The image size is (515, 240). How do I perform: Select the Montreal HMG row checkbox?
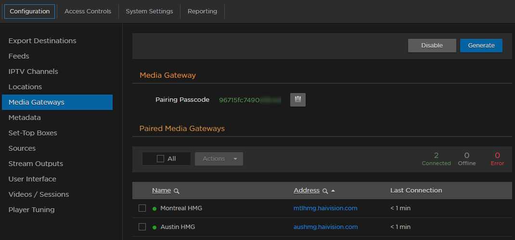pos(142,208)
